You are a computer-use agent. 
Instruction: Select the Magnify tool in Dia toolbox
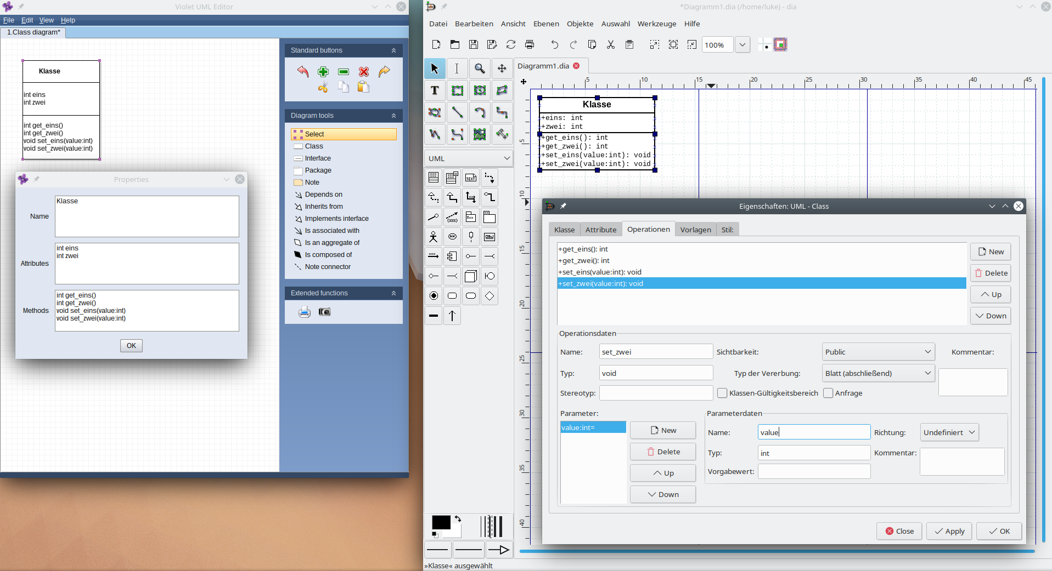pos(480,68)
